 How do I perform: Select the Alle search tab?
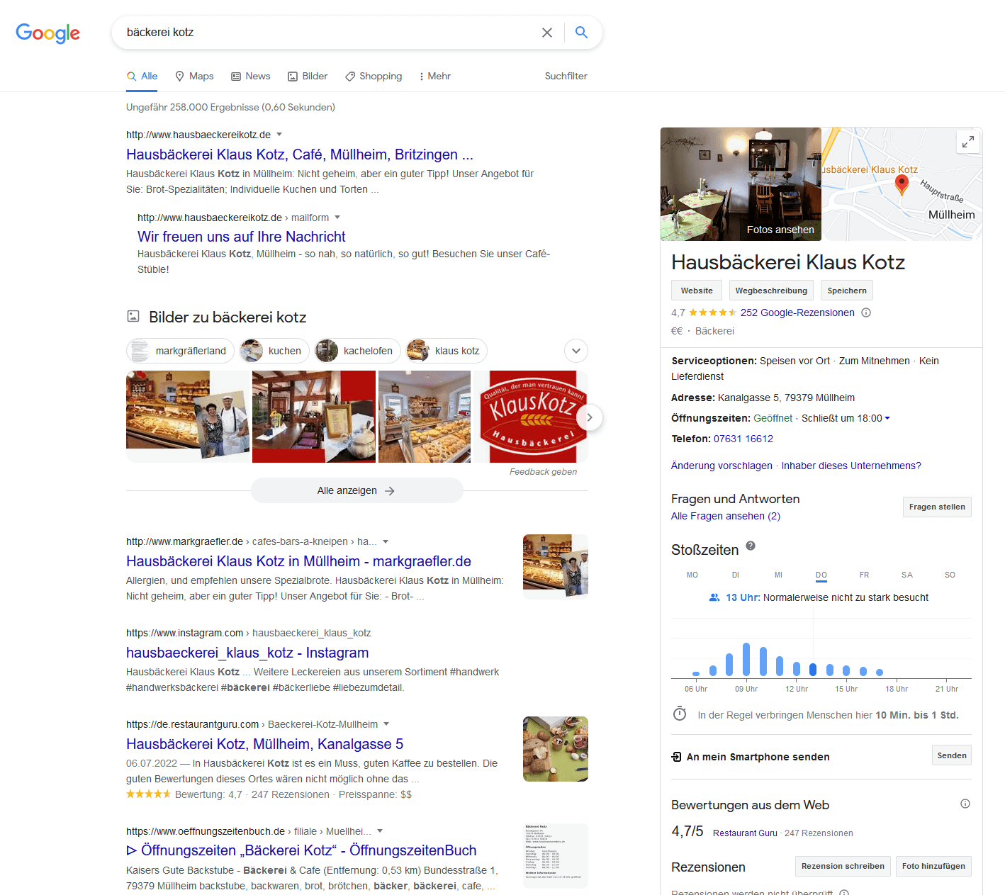click(142, 76)
